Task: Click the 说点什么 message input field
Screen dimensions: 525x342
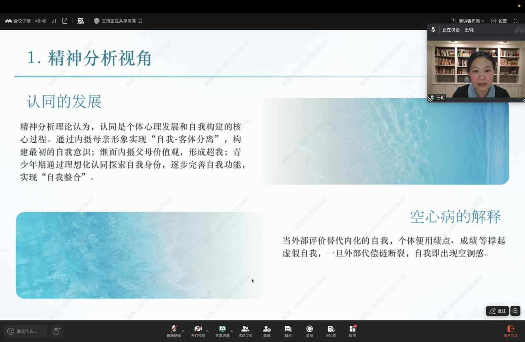Action: click(26, 331)
